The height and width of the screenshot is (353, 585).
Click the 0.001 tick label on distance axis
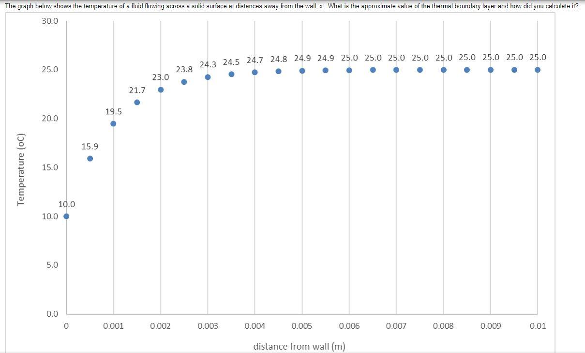coord(113,326)
